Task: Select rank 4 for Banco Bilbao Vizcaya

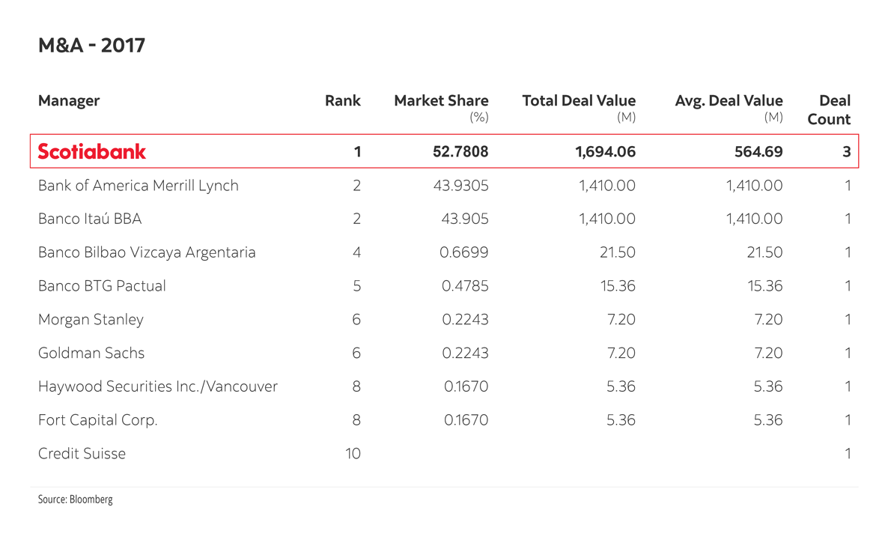Action: [357, 252]
